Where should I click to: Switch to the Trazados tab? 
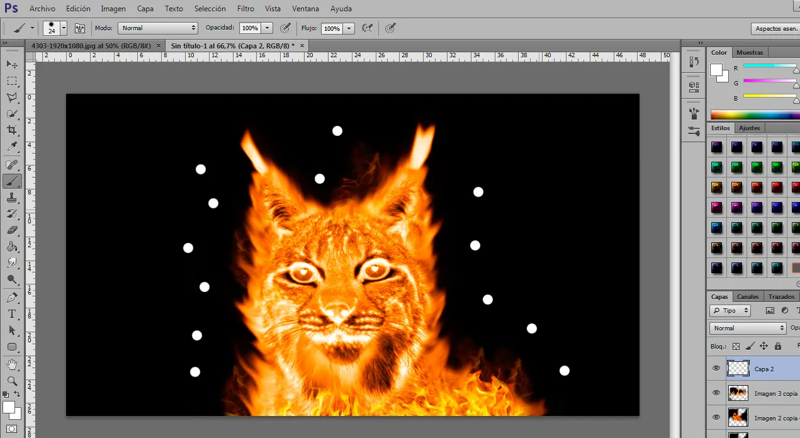(781, 297)
